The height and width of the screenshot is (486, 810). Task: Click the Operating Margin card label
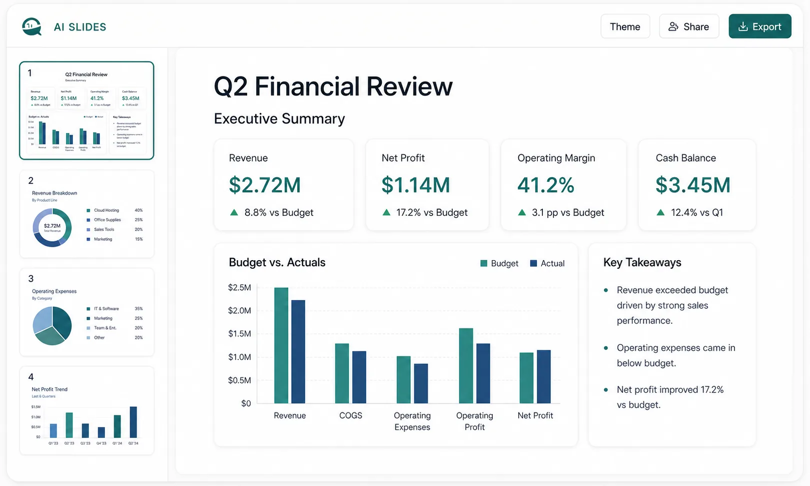(x=556, y=158)
